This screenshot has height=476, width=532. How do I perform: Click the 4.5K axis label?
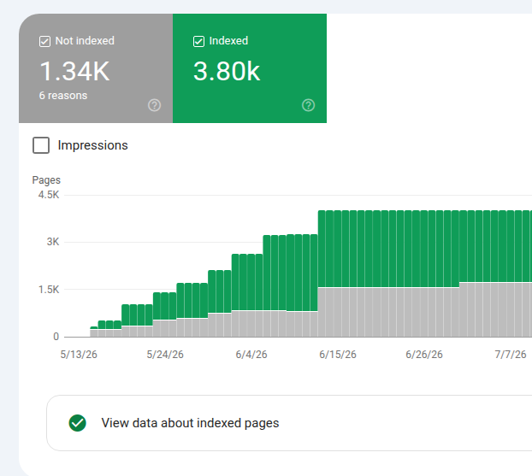[49, 195]
